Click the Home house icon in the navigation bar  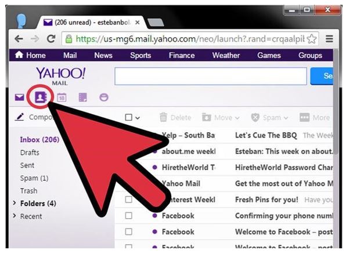point(19,55)
